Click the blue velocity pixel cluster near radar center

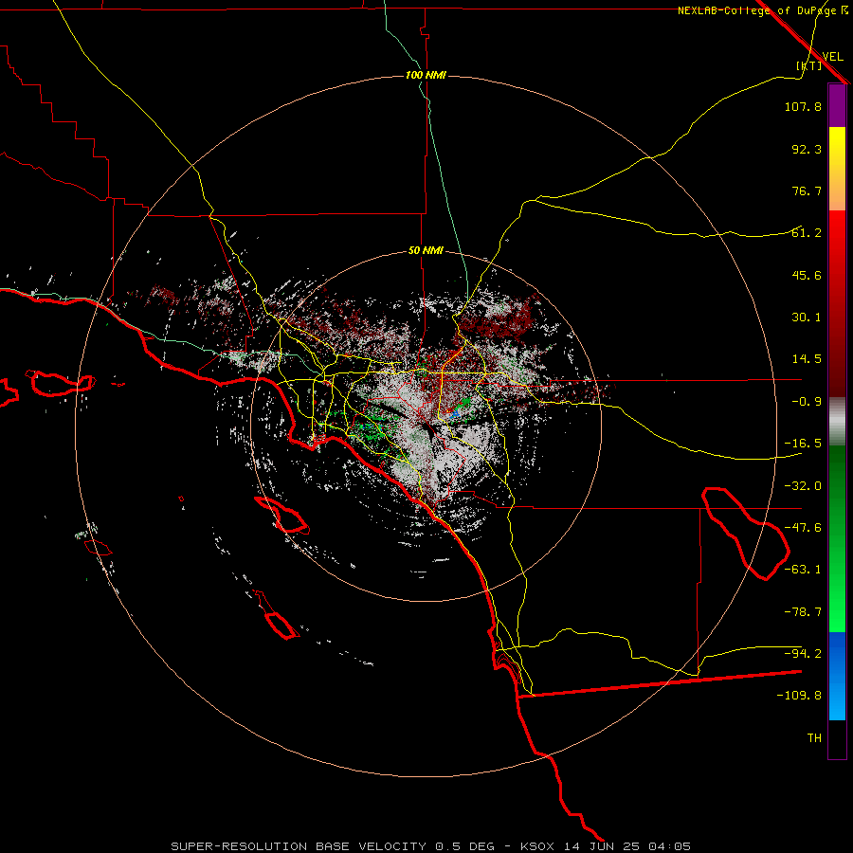pyautogui.click(x=455, y=414)
